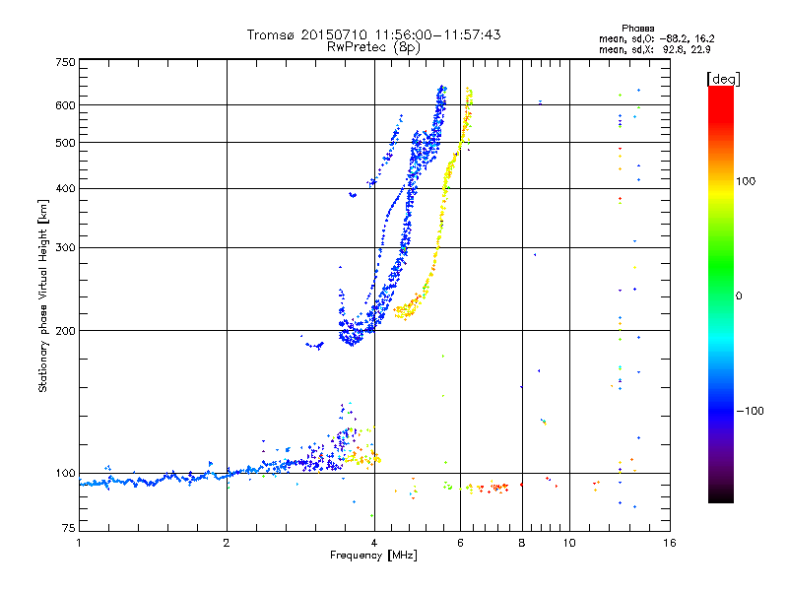Click the colorbar label '-100'

coord(750,411)
